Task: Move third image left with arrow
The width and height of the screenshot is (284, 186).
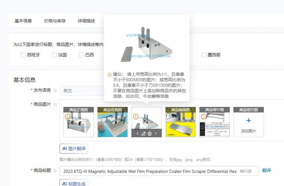Action: (138, 134)
